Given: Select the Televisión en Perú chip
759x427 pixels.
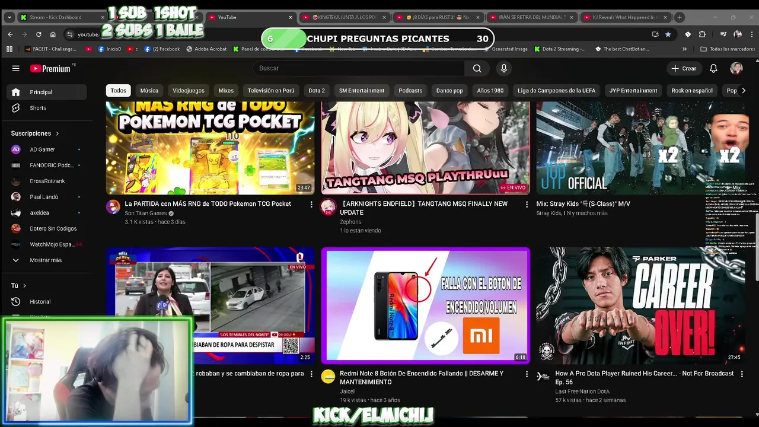Looking at the screenshot, I should (271, 91).
